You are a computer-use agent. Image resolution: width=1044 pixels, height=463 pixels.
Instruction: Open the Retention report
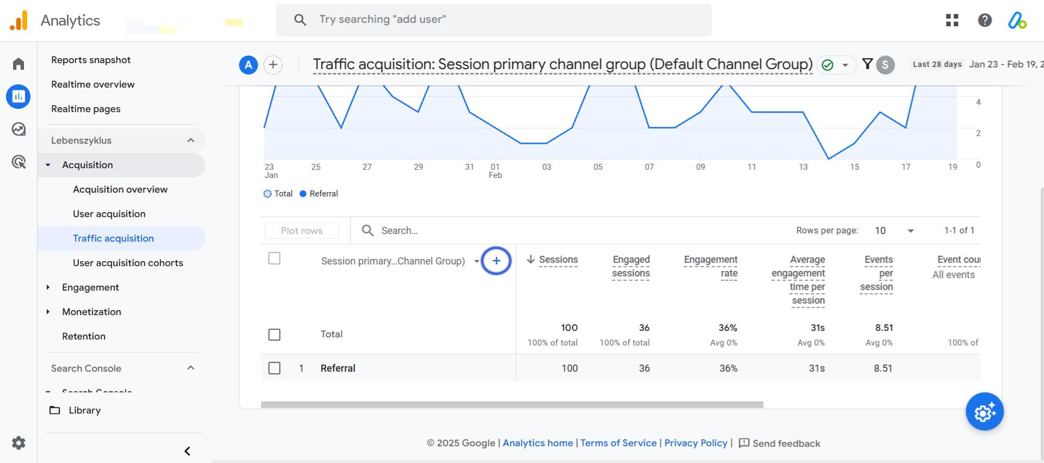coord(84,336)
